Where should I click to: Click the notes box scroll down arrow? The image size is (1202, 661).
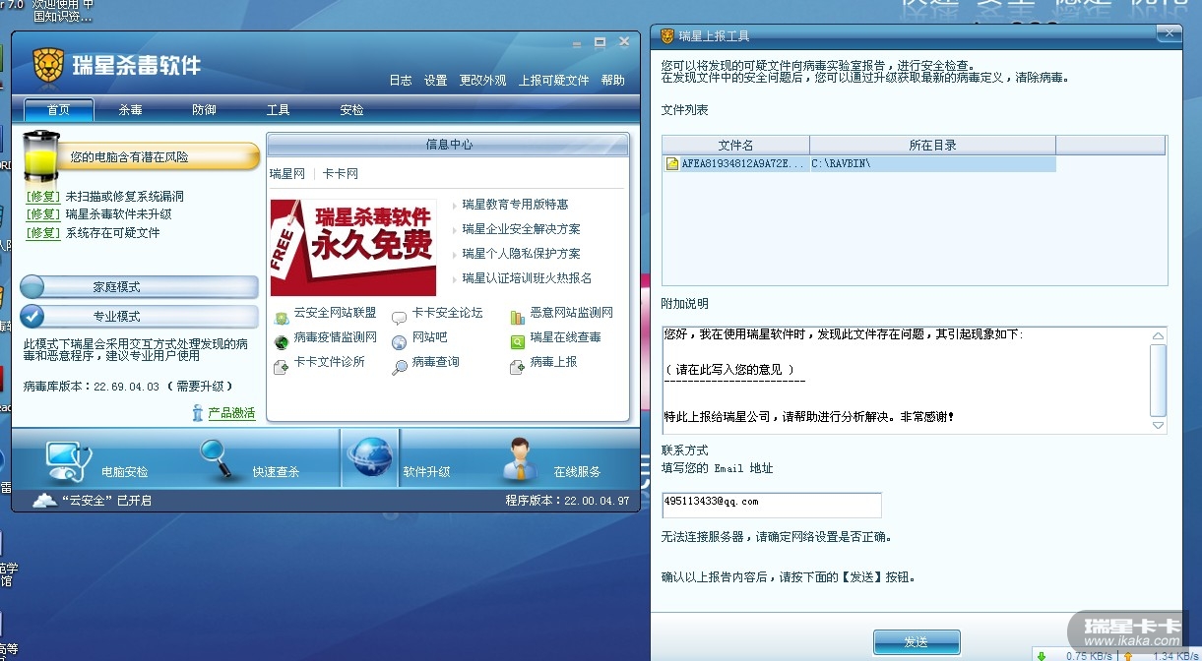pyautogui.click(x=1159, y=425)
